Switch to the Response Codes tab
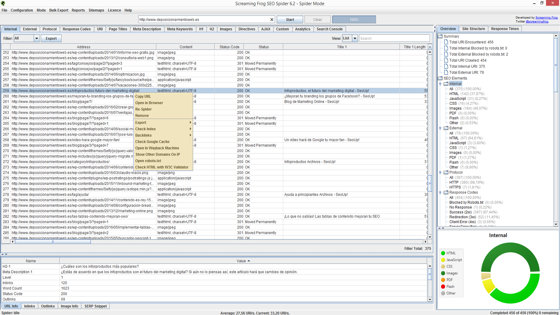This screenshot has height=315, width=560. (x=77, y=29)
